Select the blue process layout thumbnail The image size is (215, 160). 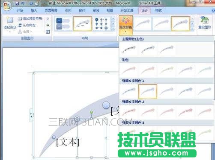click(x=63, y=23)
